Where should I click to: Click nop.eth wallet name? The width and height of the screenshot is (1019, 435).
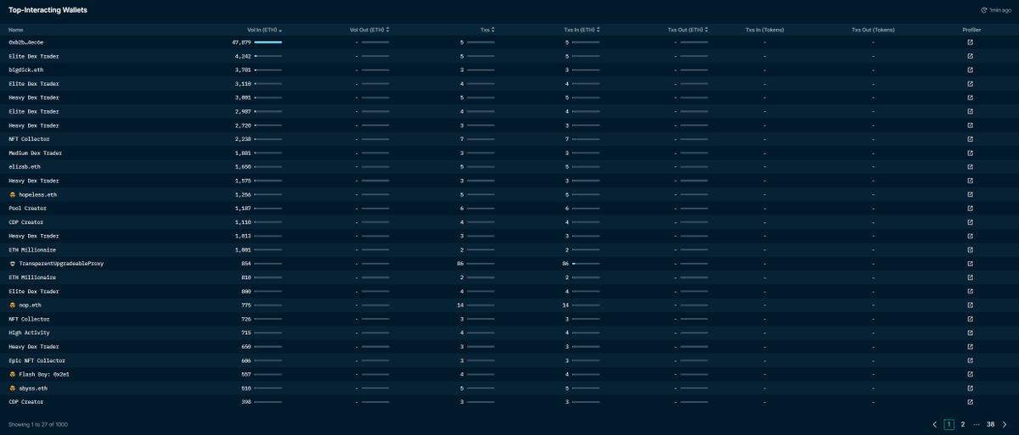30,305
